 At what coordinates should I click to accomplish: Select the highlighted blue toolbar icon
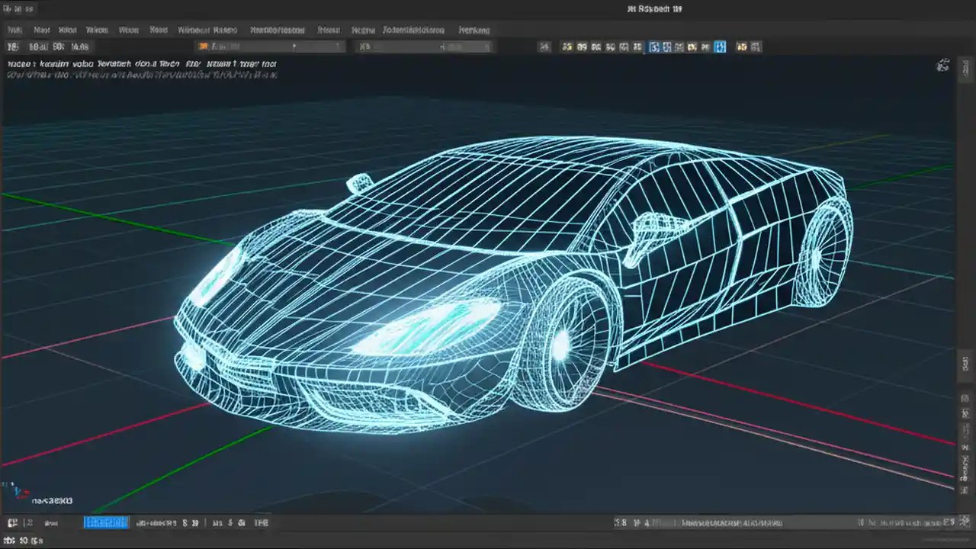click(x=721, y=47)
